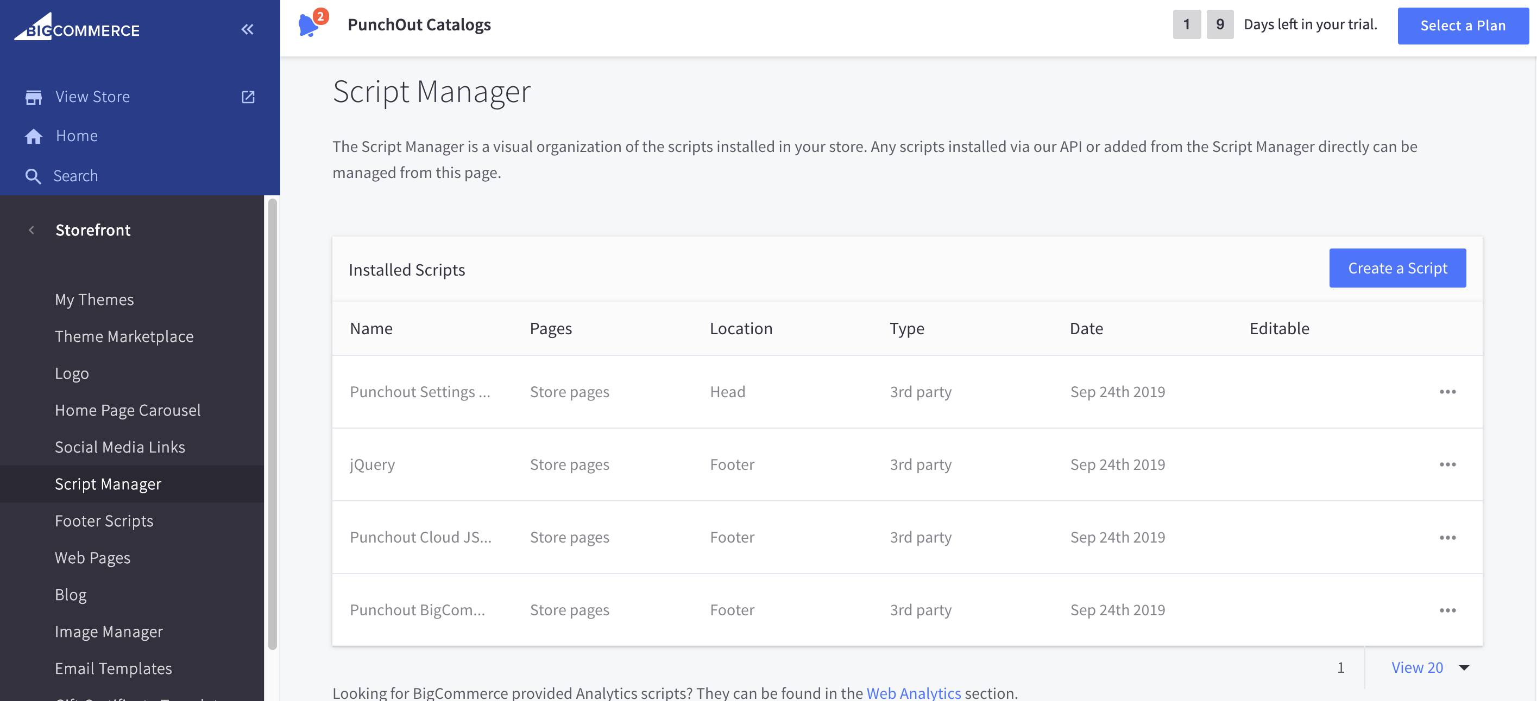Click the Storefront section heading
Image resolution: width=1537 pixels, height=701 pixels.
point(93,230)
